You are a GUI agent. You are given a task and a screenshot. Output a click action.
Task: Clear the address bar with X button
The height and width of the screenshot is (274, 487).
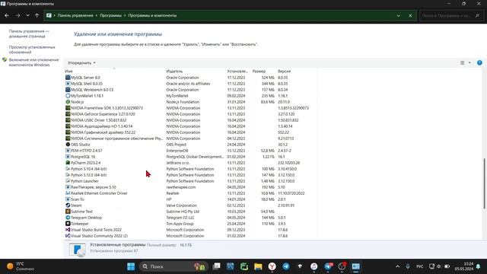coord(410,15)
